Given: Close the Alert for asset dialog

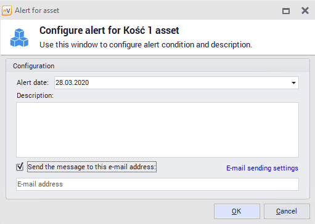Looking at the screenshot, I should 305,10.
